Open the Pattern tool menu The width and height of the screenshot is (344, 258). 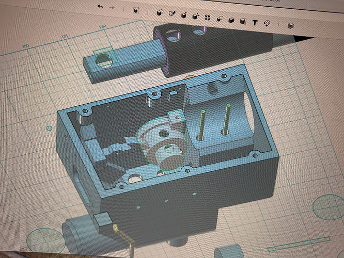click(207, 18)
